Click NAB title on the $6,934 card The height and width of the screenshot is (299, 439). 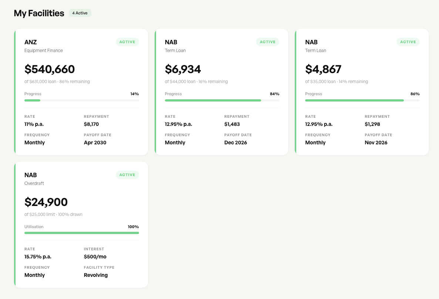[171, 42]
